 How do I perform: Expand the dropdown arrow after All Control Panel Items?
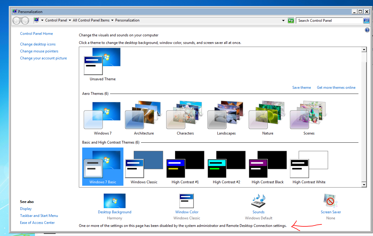coord(112,21)
